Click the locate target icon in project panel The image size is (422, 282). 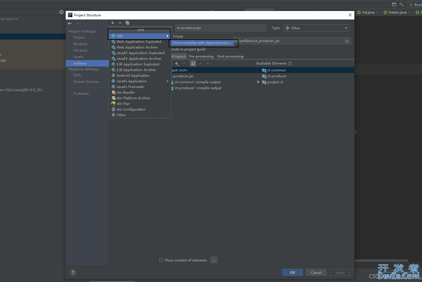61,12
